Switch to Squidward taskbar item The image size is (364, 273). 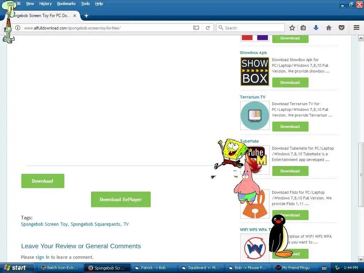201,268
